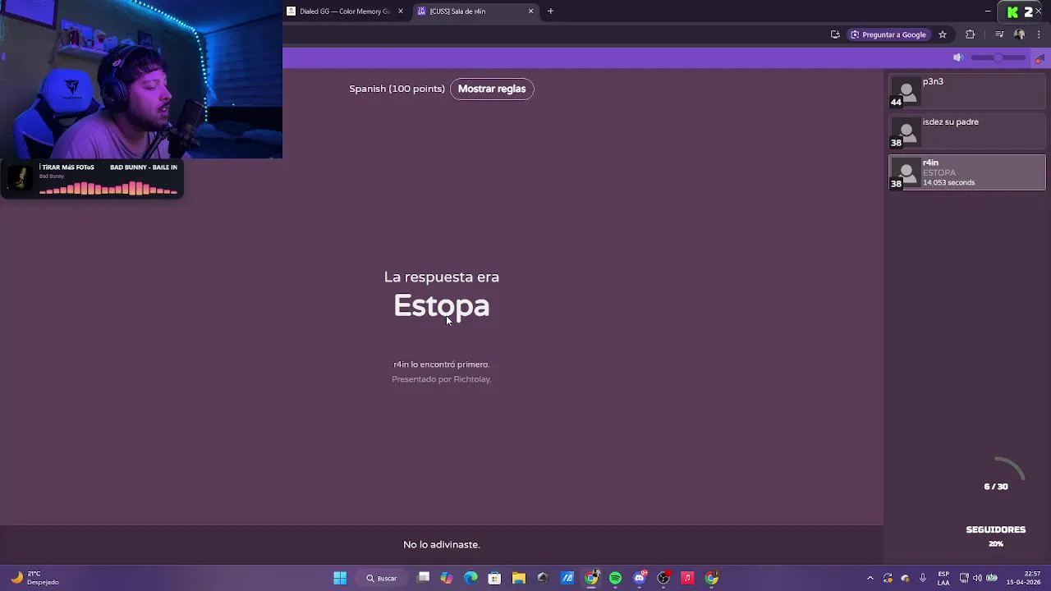The image size is (1051, 591).
Task: Click the p3n3 player avatar
Action: 906,89
